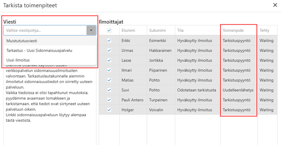The image size is (281, 145).
Task: Deselect Ilmari Piiparinen row checkbox
Action: 109,70
